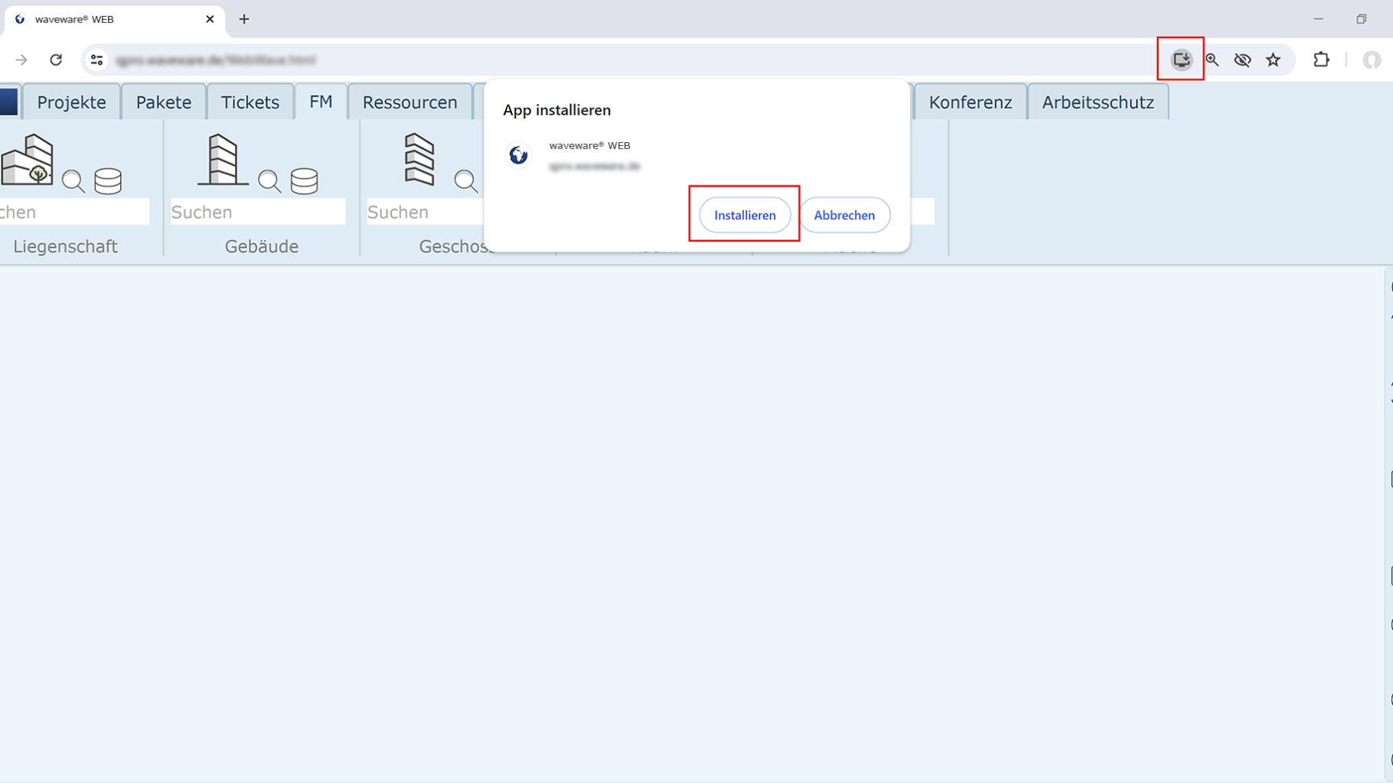Image resolution: width=1393 pixels, height=783 pixels.
Task: Click the install app icon in address bar
Action: click(x=1181, y=60)
